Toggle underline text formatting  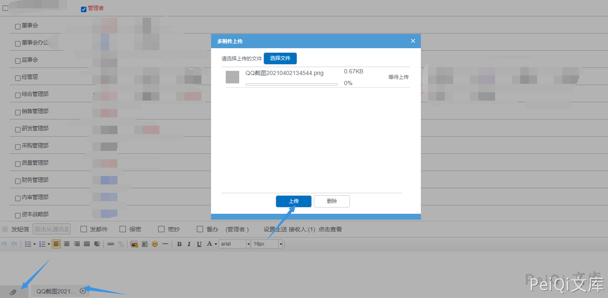[x=199, y=244]
